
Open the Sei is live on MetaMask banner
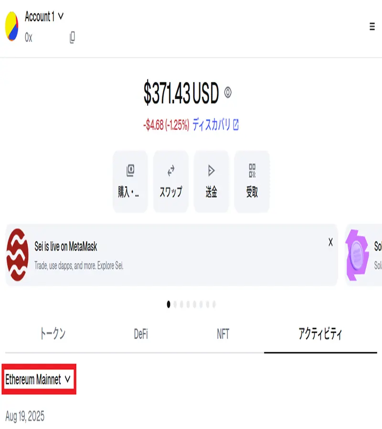point(171,255)
